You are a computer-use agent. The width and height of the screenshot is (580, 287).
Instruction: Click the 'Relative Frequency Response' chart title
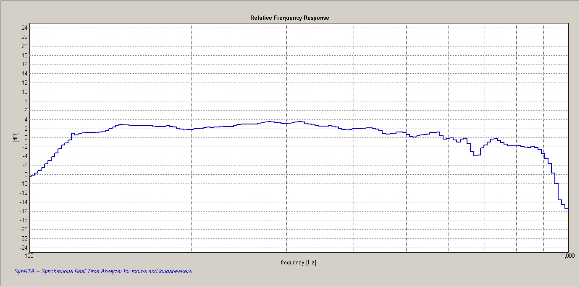click(x=289, y=18)
